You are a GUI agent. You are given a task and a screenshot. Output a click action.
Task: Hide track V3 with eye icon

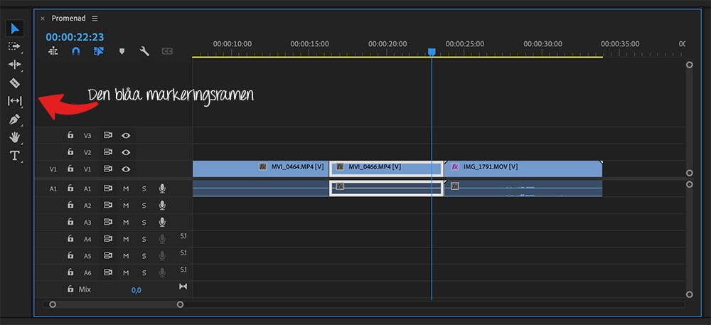126,135
